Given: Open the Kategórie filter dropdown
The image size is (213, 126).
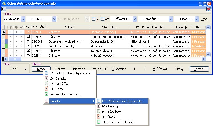Looking at the screenshot, I should coord(171,19).
